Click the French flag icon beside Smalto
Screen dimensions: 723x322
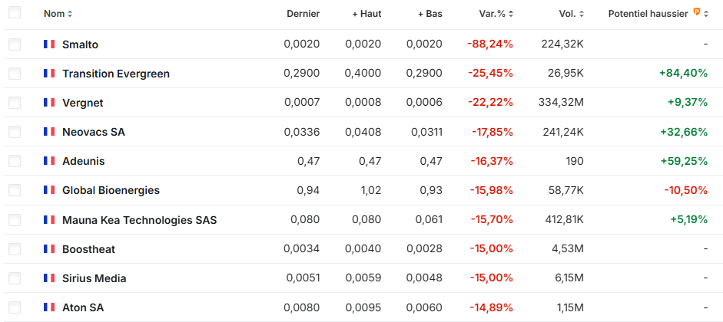[49, 44]
